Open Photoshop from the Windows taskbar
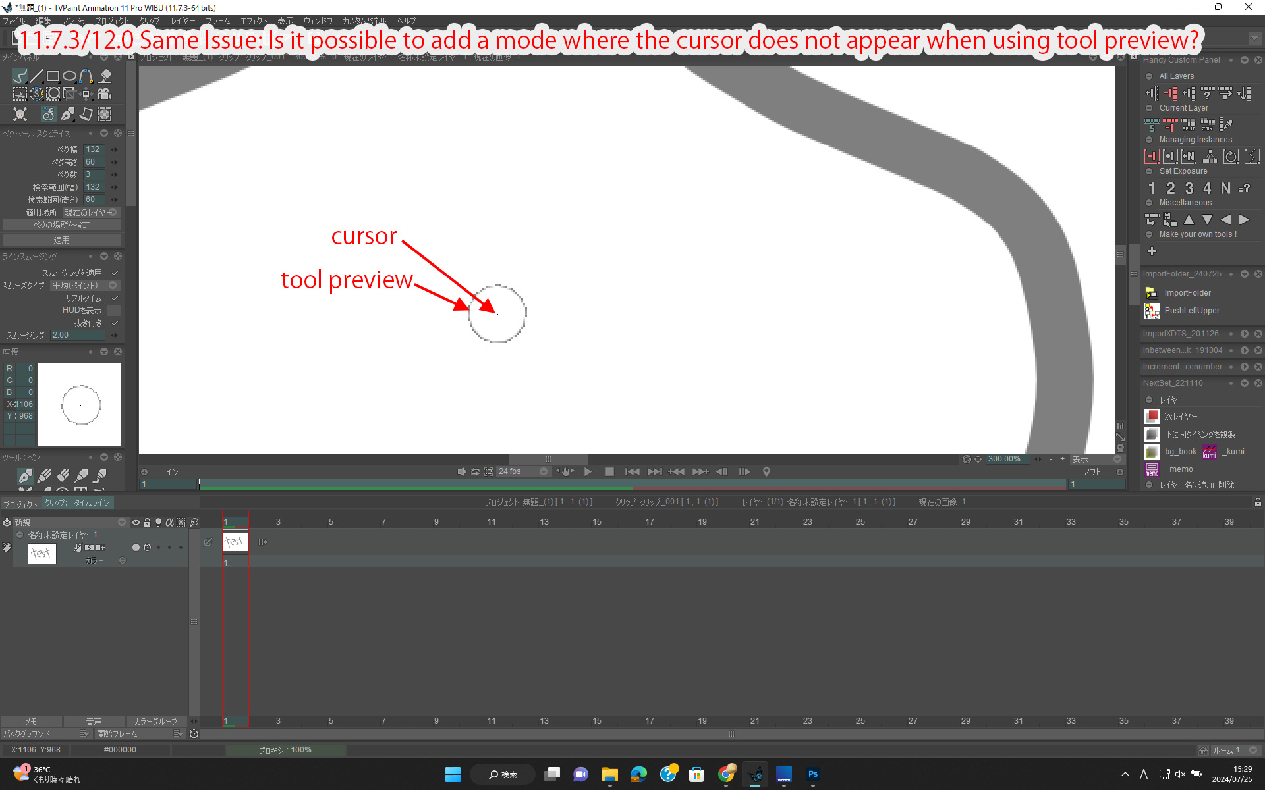Screen dimensions: 1265x790 [812, 774]
